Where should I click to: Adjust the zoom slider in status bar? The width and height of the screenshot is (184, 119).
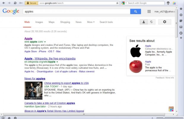pos(164,118)
